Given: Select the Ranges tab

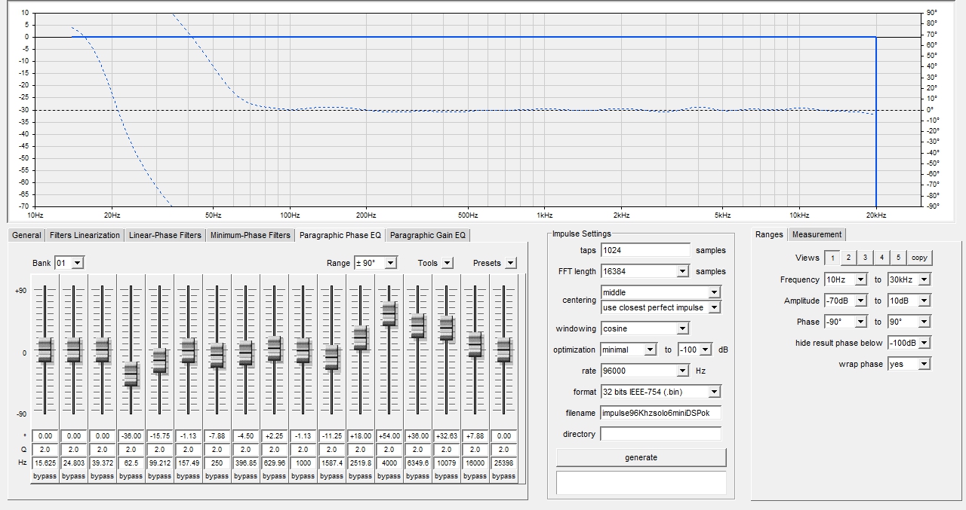Looking at the screenshot, I should 769,234.
